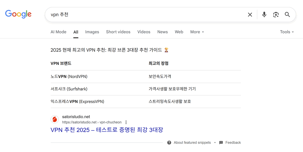The image size is (303, 152).
Task: Click About featured snippets link
Action: tap(192, 143)
